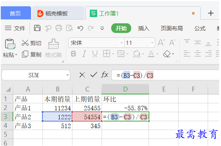The height and width of the screenshot is (146, 221).
Task: Open the 粘贴 dropdown arrow
Action: point(16,55)
